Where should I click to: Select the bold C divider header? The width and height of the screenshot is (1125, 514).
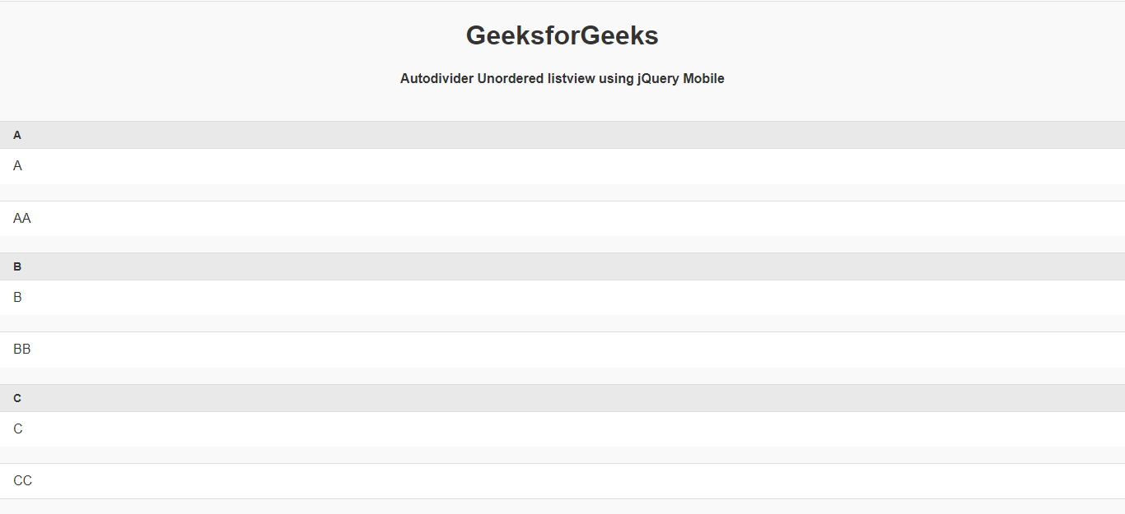pyautogui.click(x=17, y=398)
